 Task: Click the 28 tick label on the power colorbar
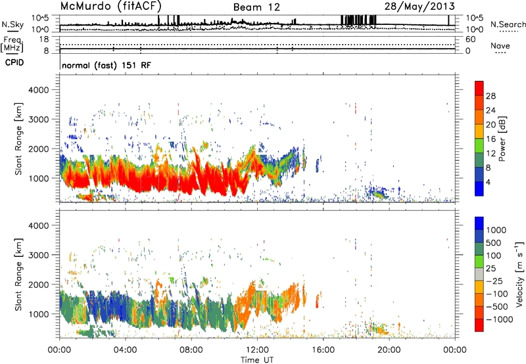click(490, 96)
